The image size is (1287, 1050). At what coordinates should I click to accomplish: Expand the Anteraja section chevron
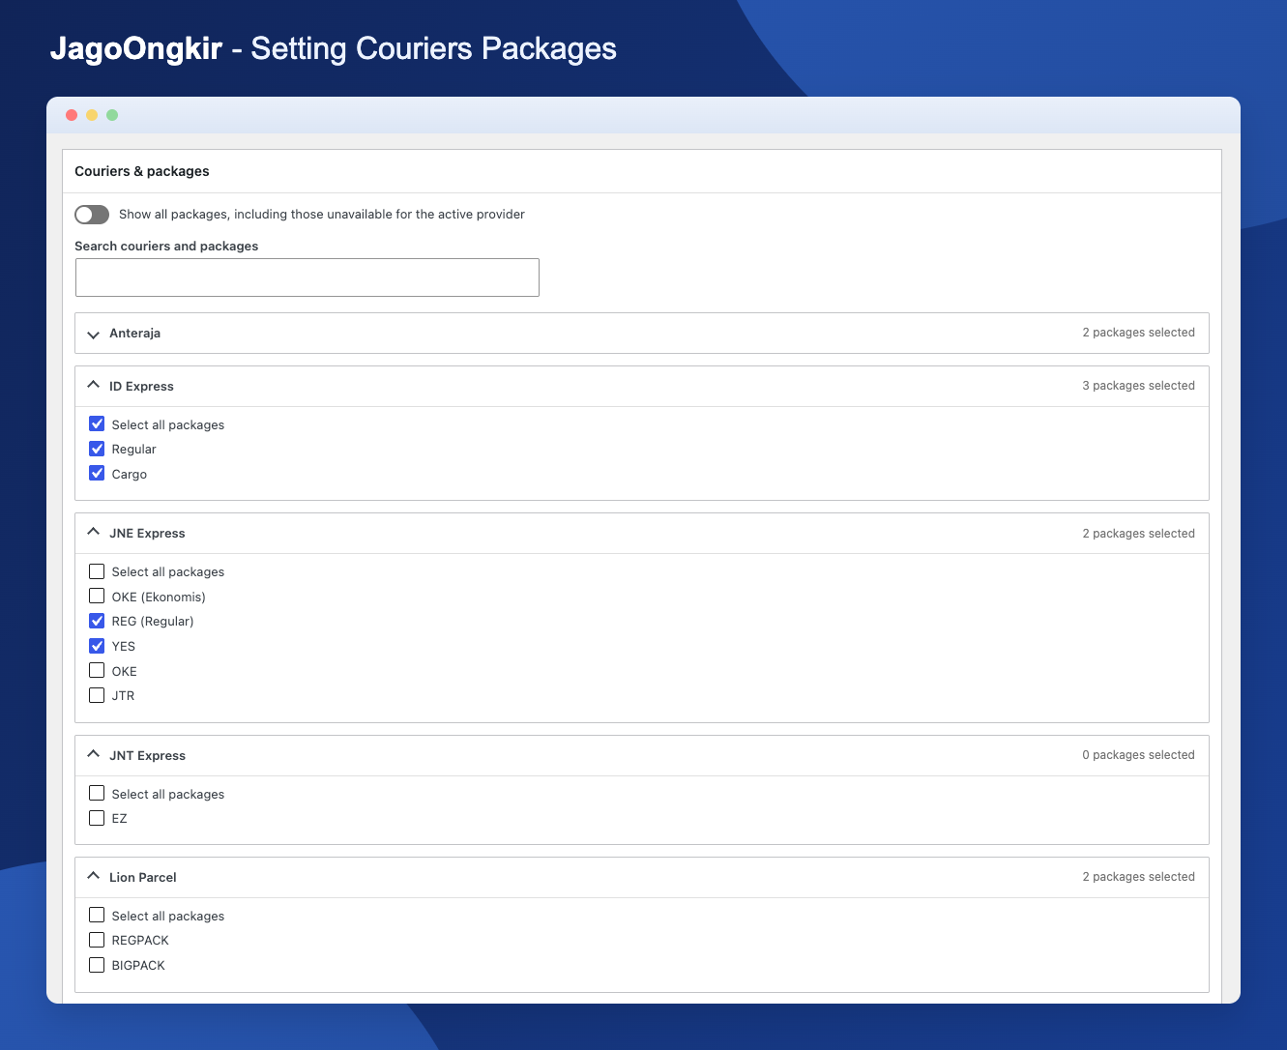click(94, 335)
